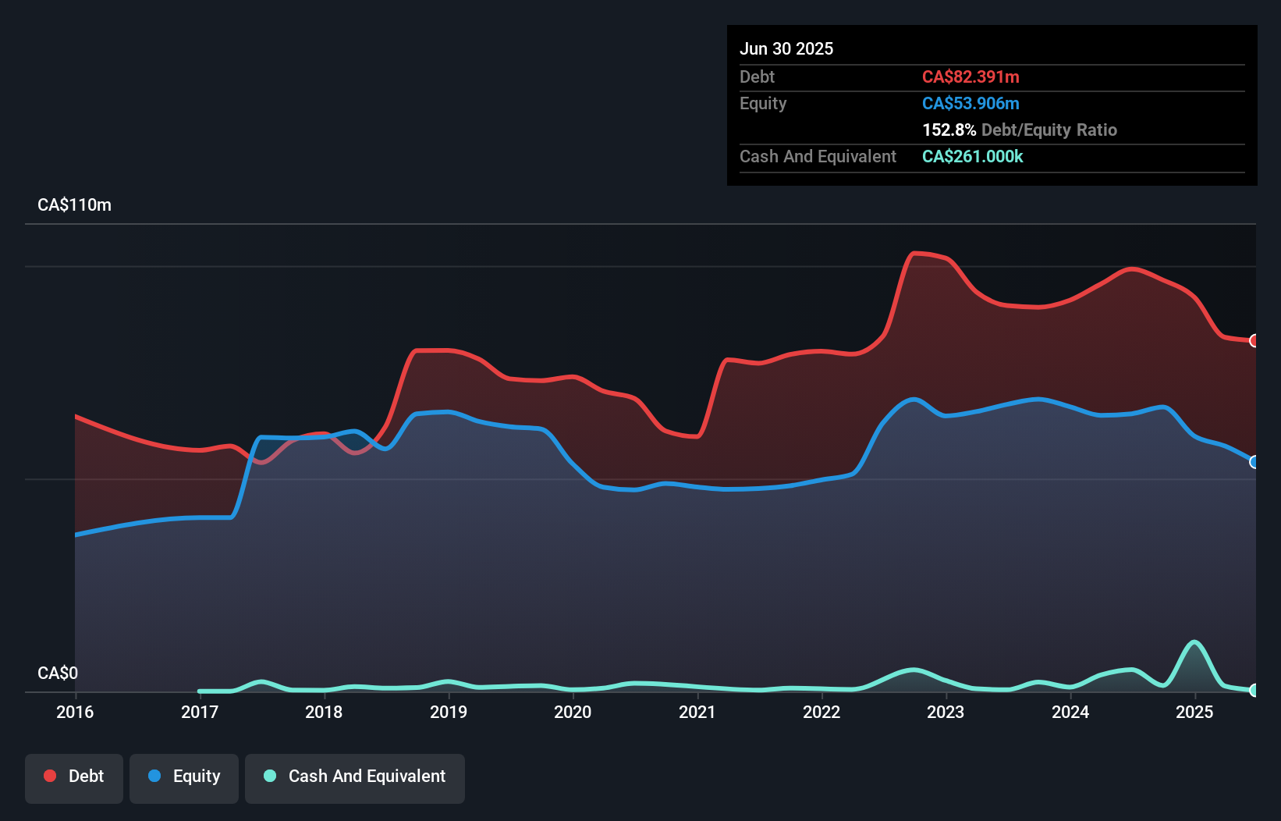
Task: Toggle the Equity series visibility
Action: [183, 776]
